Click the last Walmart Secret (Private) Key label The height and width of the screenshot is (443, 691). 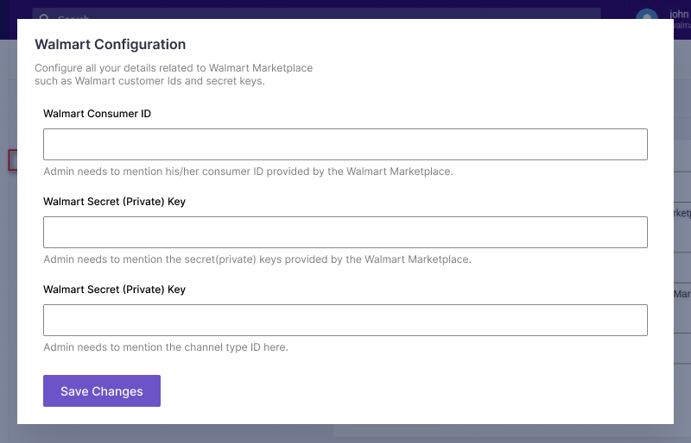(x=114, y=290)
